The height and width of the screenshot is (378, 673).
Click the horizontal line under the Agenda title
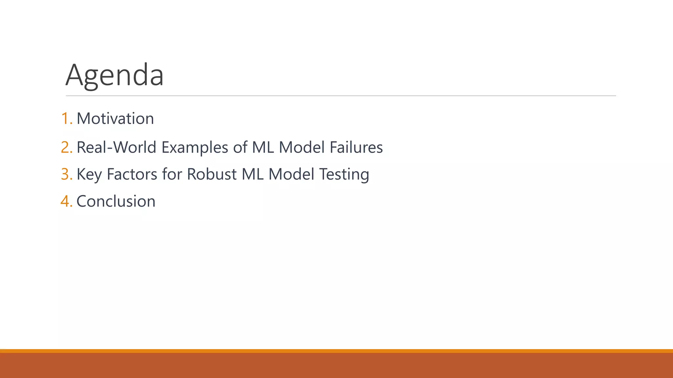(341, 96)
